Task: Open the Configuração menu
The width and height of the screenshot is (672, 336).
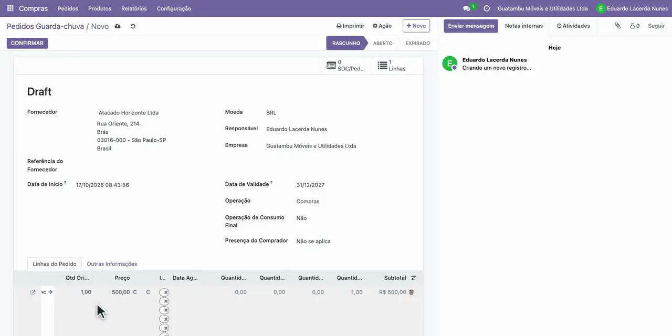Action: (174, 8)
